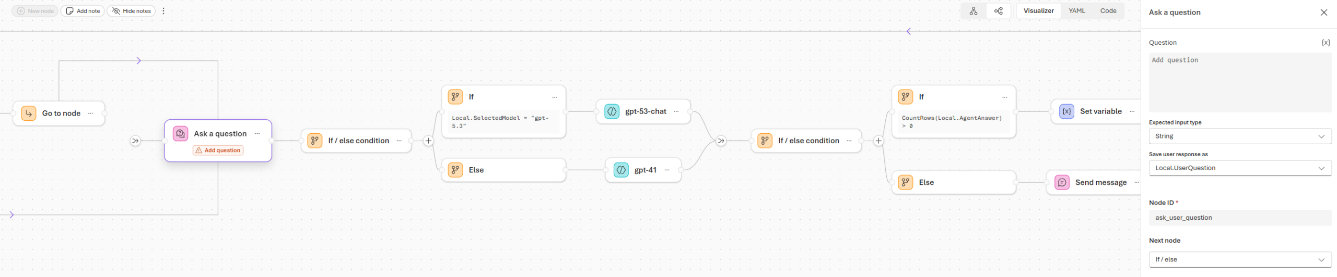Open the Next node dropdown
1337x277 pixels.
(x=1240, y=259)
